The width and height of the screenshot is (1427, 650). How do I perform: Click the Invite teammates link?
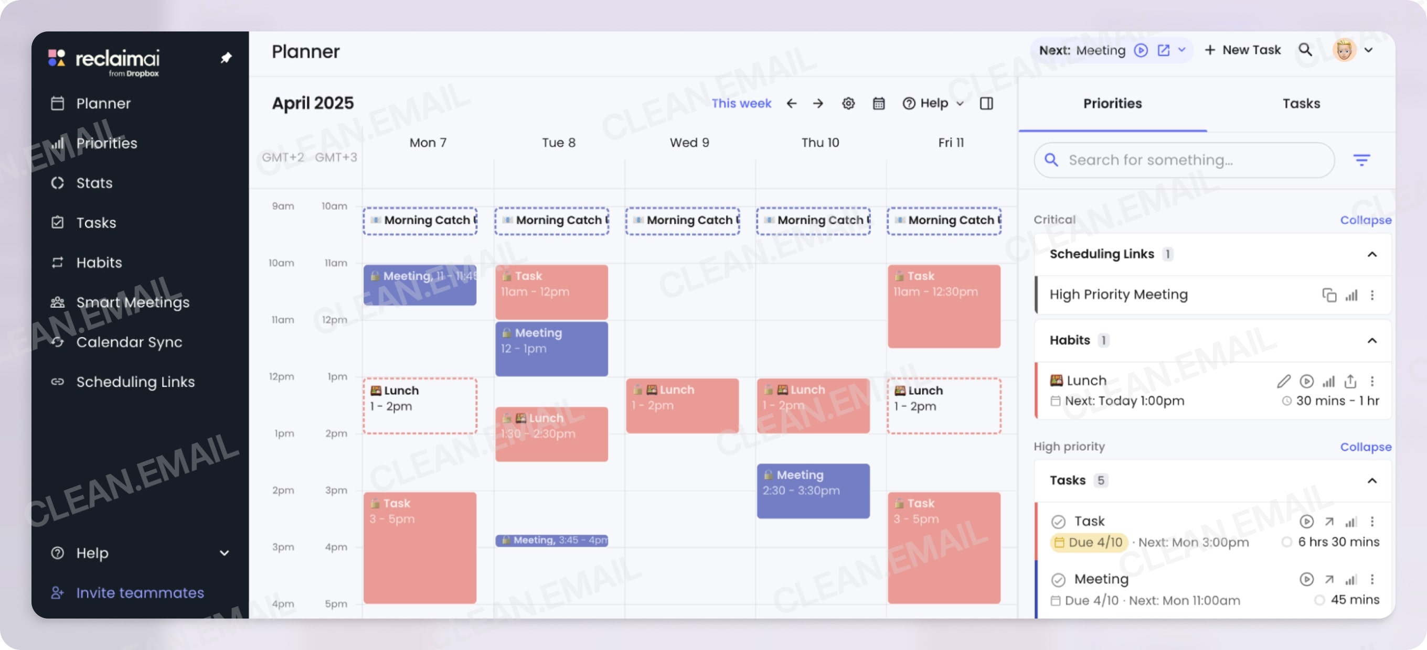[140, 592]
